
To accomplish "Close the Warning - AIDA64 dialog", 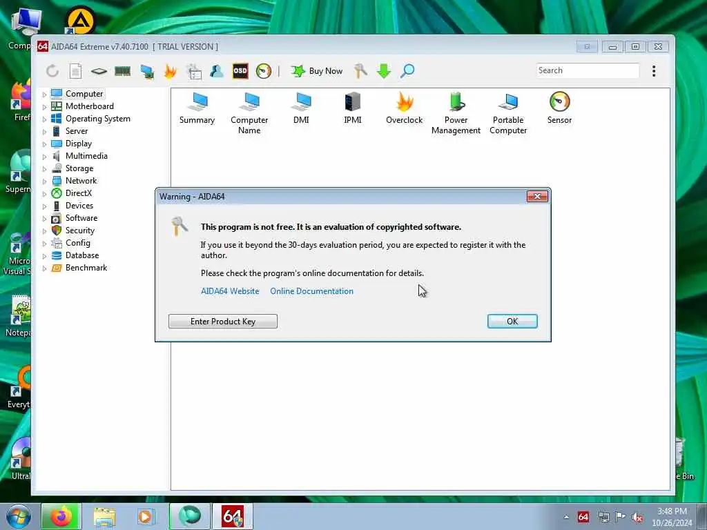I will pyautogui.click(x=537, y=197).
